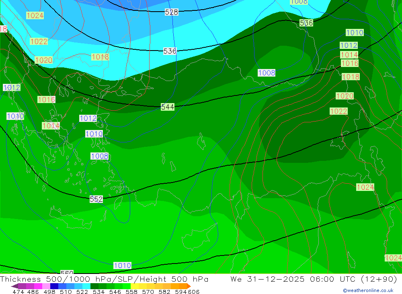Click the 528 height contour label
402x294 pixels.
(x=172, y=12)
